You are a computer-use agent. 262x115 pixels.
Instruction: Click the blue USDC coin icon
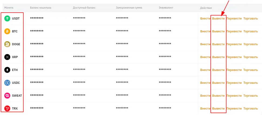click(7, 83)
